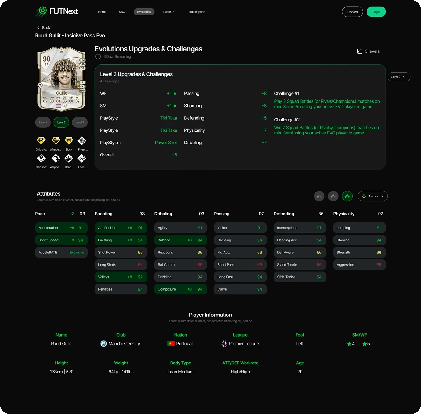Image resolution: width=421 pixels, height=414 pixels.
Task: Toggle the one-diamond gray chemistry button
Action: point(319,196)
